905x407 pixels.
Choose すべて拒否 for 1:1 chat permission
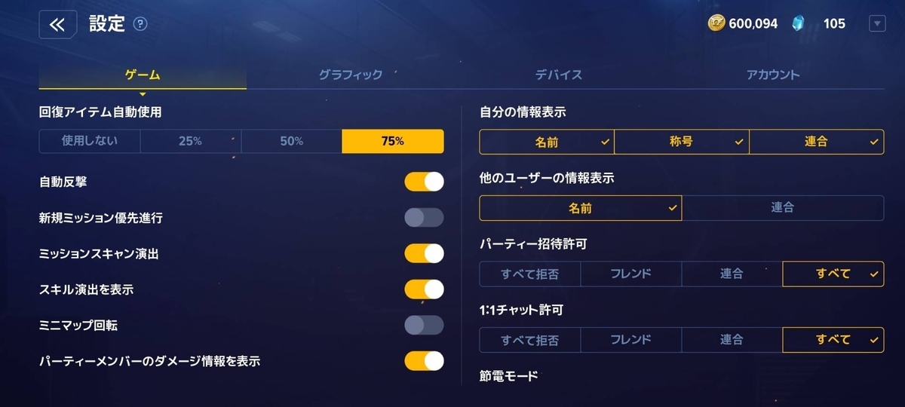tap(529, 340)
